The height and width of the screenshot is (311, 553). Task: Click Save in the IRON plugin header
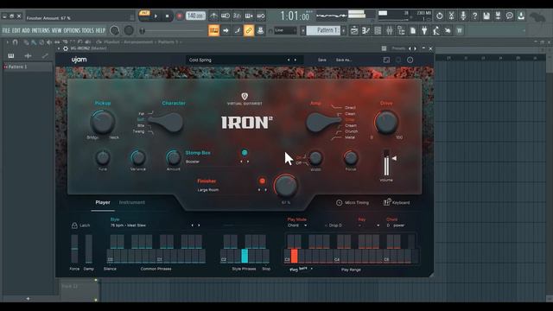(x=322, y=60)
